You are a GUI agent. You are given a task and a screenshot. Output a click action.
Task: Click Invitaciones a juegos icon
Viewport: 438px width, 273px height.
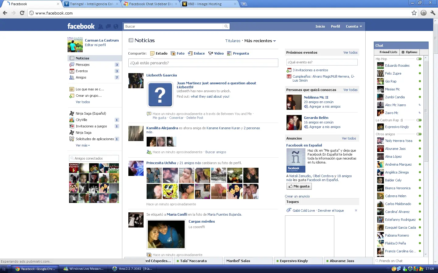pyautogui.click(x=72, y=126)
